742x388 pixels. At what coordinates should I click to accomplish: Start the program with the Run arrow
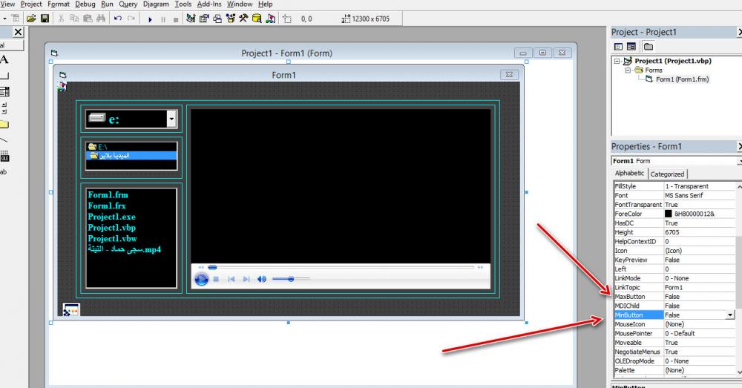(150, 19)
